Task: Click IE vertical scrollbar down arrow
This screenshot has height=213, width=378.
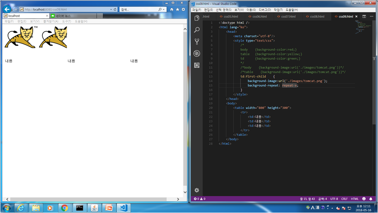Action: [185, 192]
